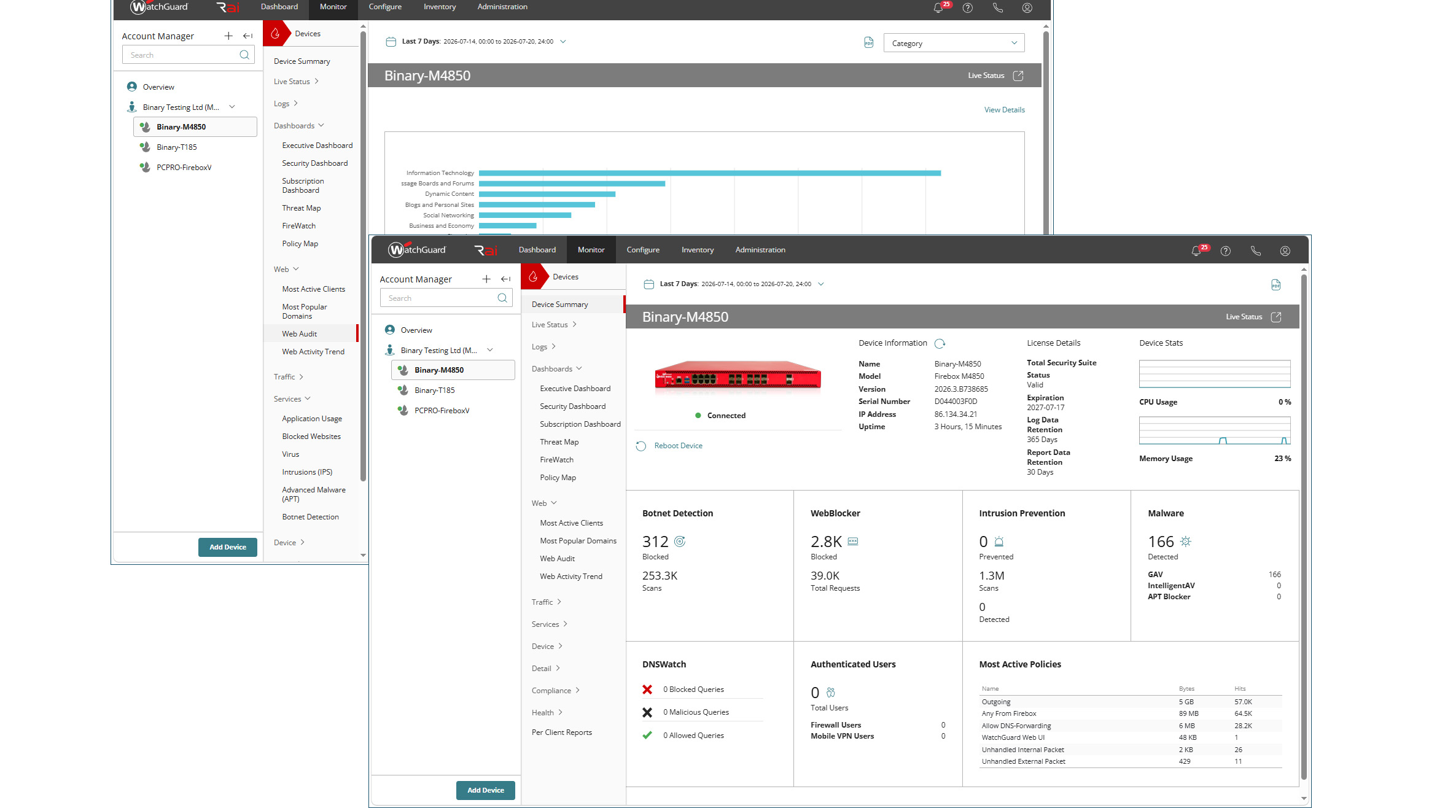The width and height of the screenshot is (1437, 808).
Task: Click Botnet Detection target icon
Action: point(680,542)
